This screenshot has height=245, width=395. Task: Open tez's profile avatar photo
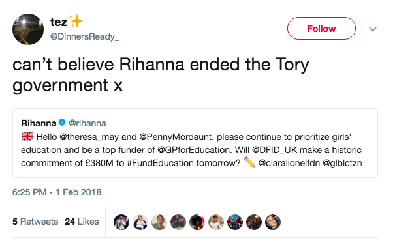coord(28,29)
